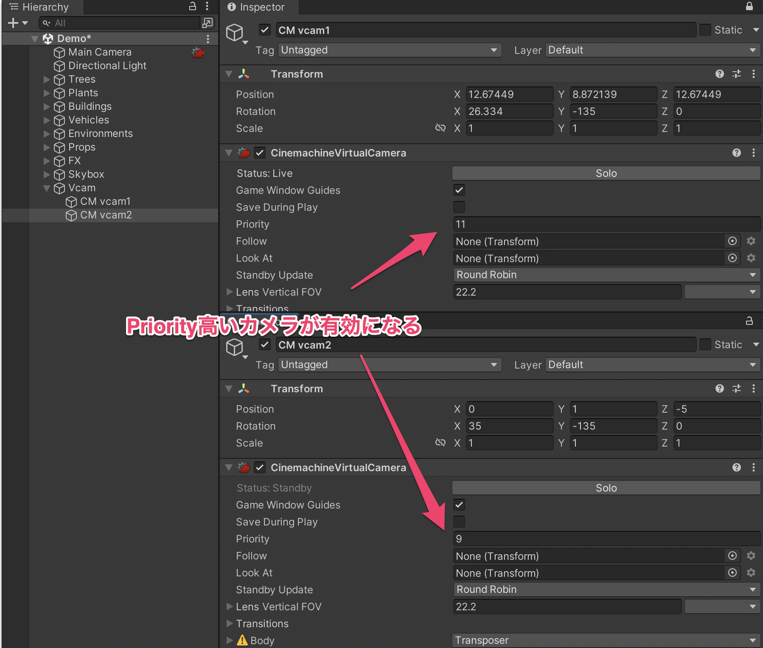Viewport: 763px width, 648px height.
Task: Click the Solo button for vcam2
Action: 606,488
